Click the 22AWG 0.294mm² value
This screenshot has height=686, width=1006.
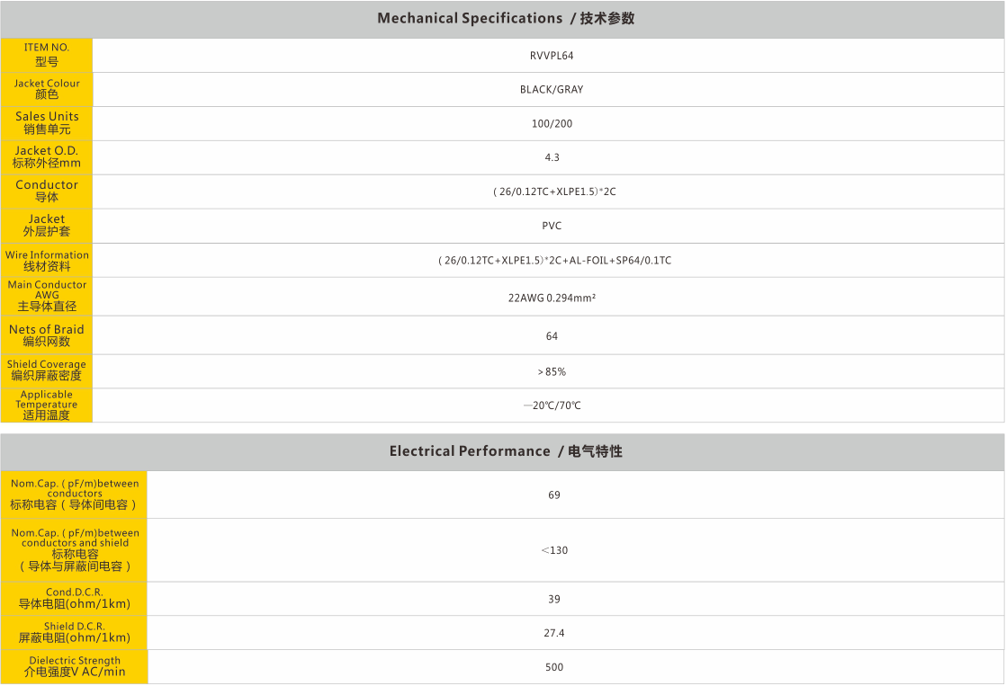pos(552,298)
